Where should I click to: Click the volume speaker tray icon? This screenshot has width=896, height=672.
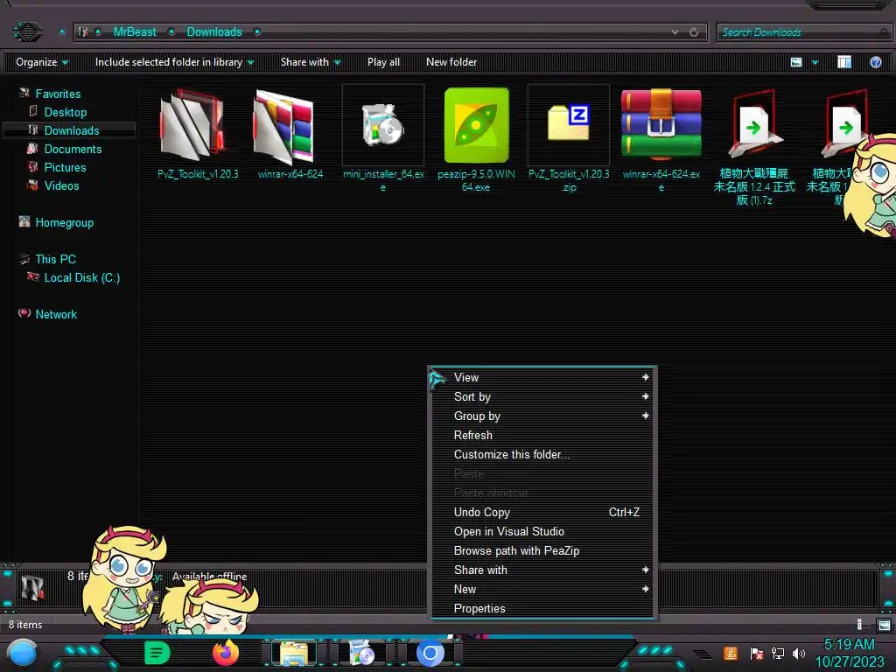(798, 653)
